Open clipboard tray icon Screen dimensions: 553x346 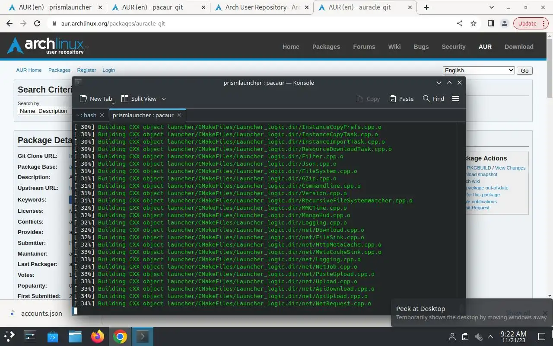pos(465,336)
